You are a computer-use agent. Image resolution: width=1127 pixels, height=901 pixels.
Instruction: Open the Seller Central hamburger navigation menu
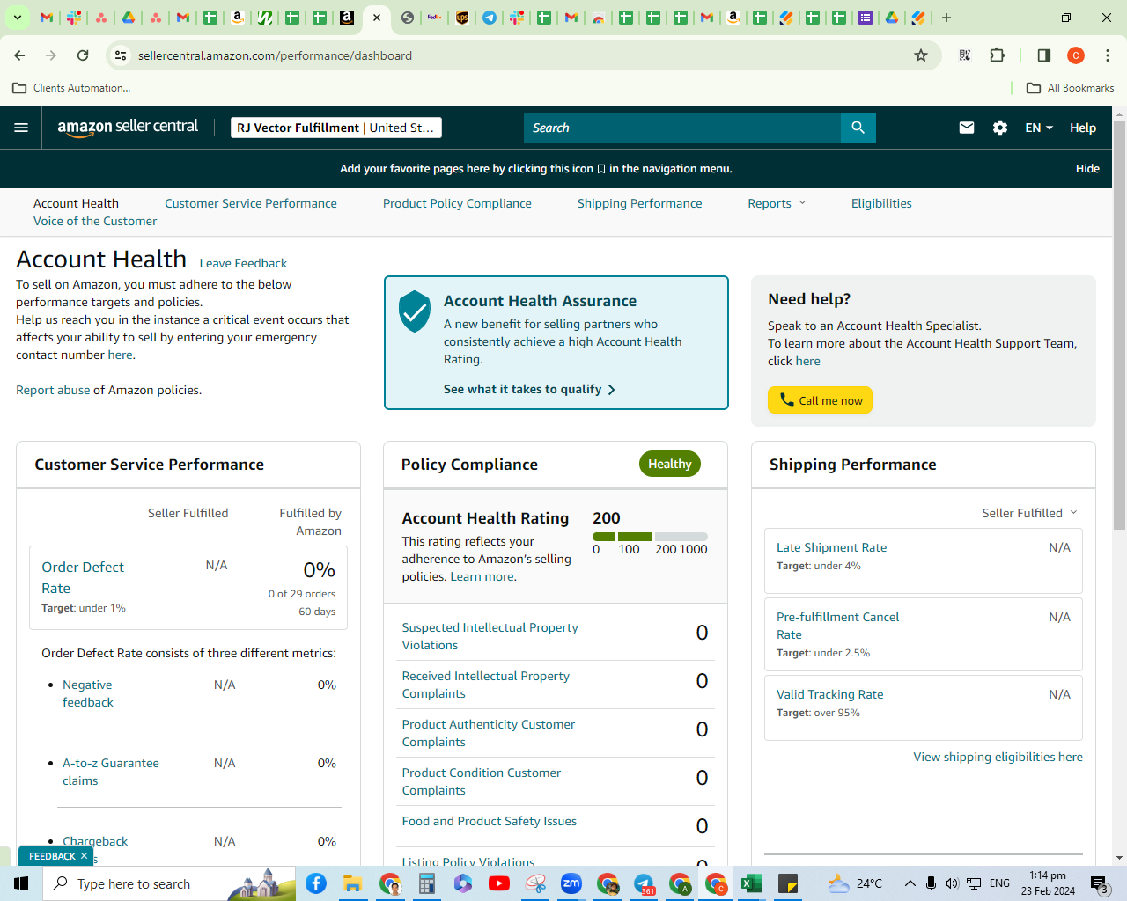[x=21, y=128]
